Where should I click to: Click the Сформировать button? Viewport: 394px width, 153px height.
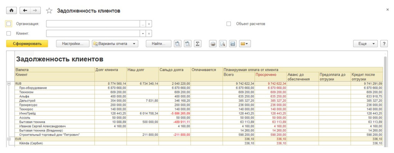coord(27,44)
